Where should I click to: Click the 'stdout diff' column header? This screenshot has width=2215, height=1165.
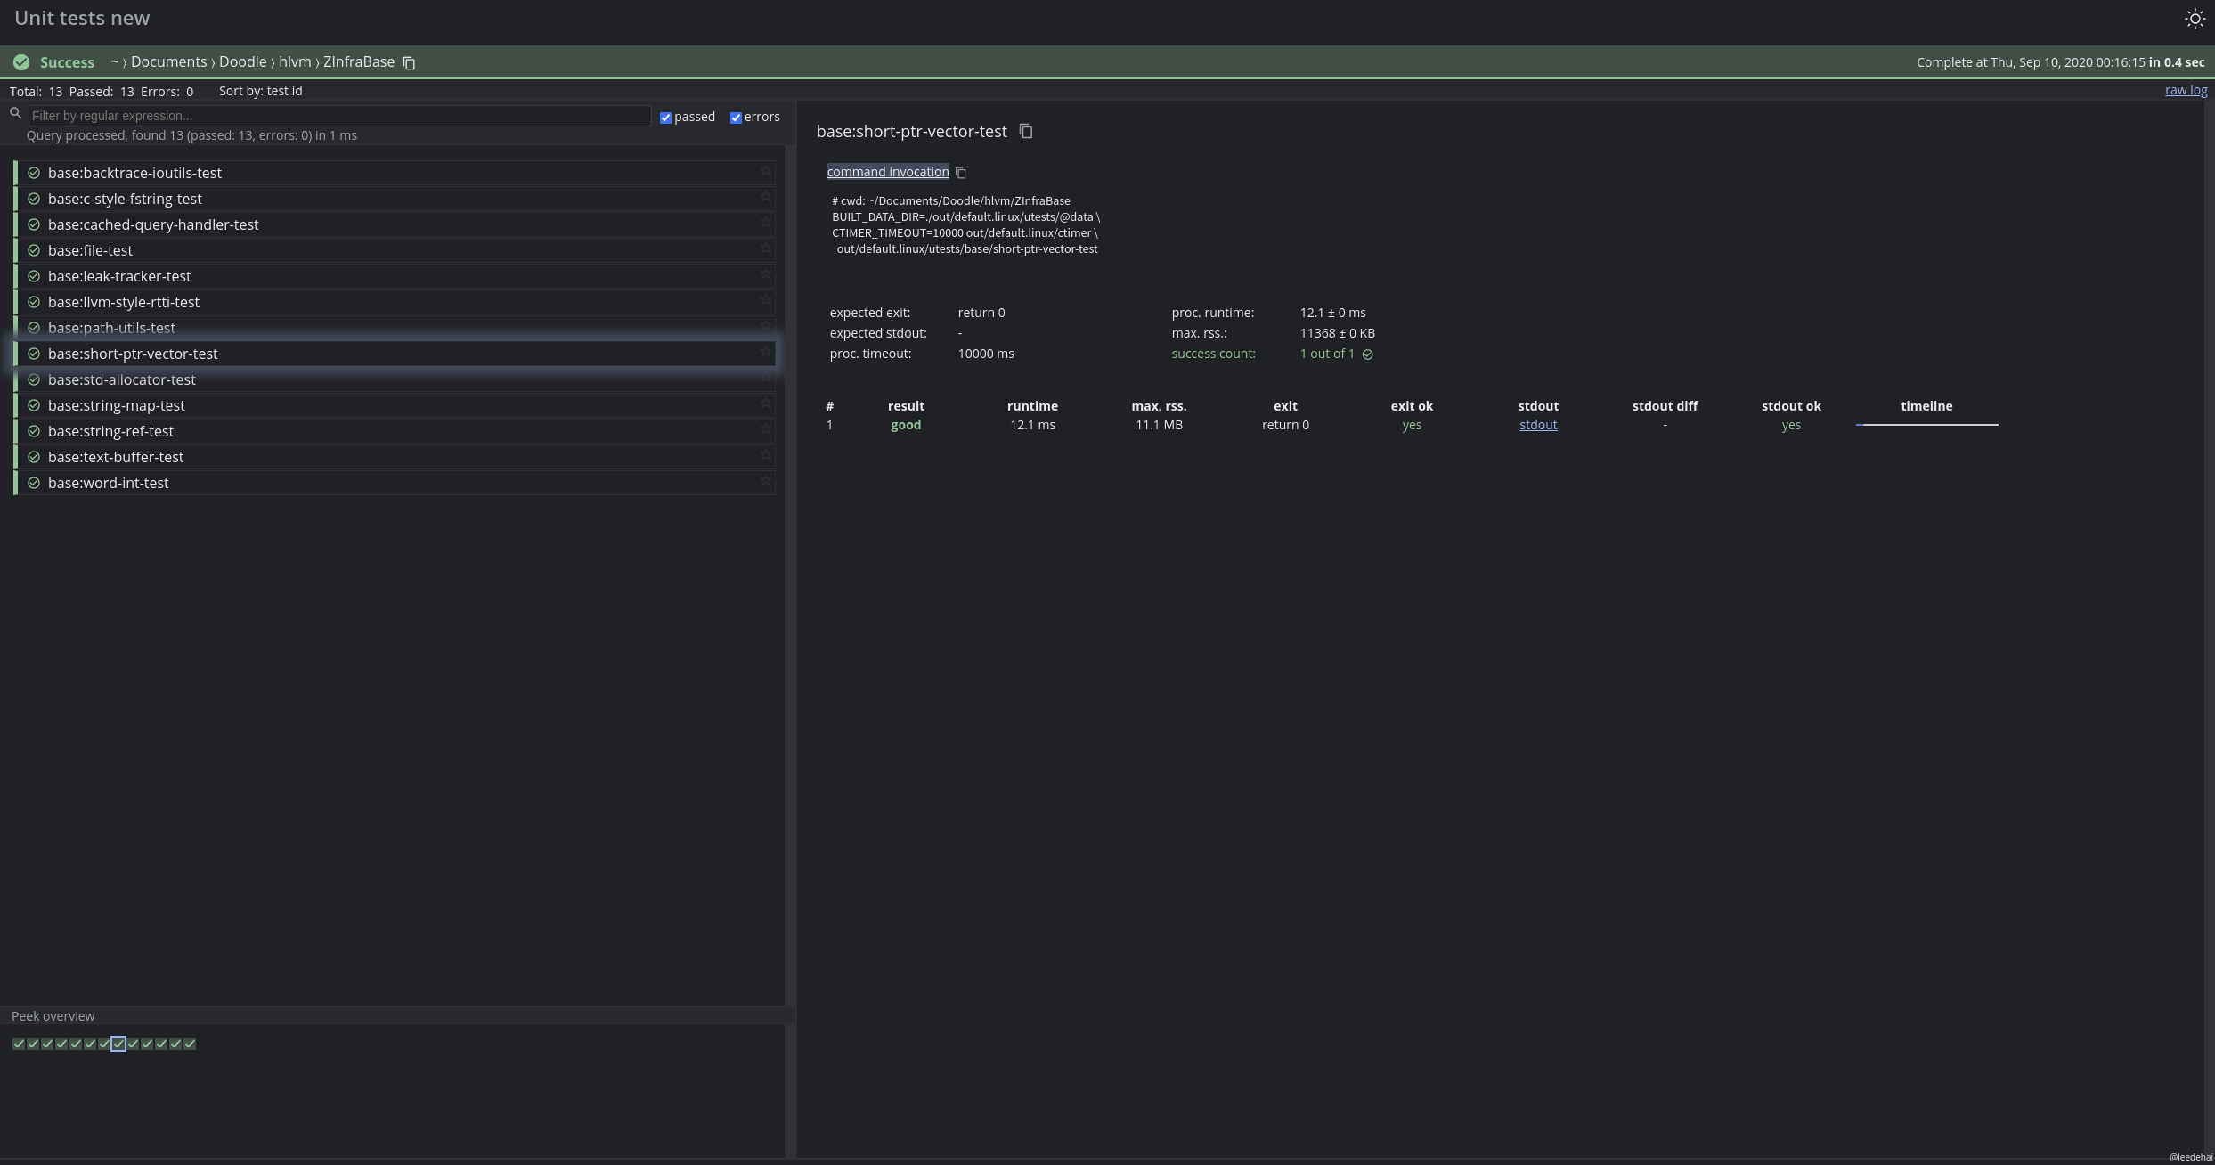coord(1665,406)
